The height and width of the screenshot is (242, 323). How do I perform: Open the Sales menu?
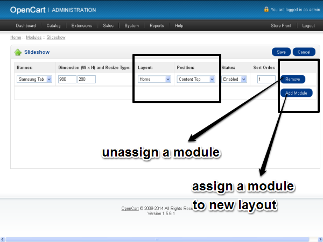[x=108, y=26]
